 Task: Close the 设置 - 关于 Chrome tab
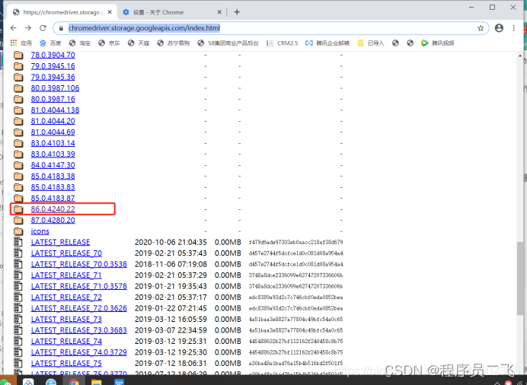219,12
